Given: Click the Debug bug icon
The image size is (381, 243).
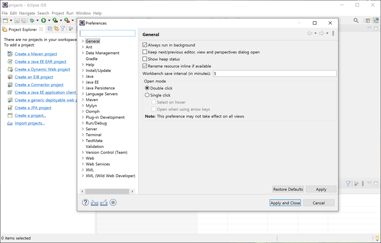Looking at the screenshot, I should (32, 20).
